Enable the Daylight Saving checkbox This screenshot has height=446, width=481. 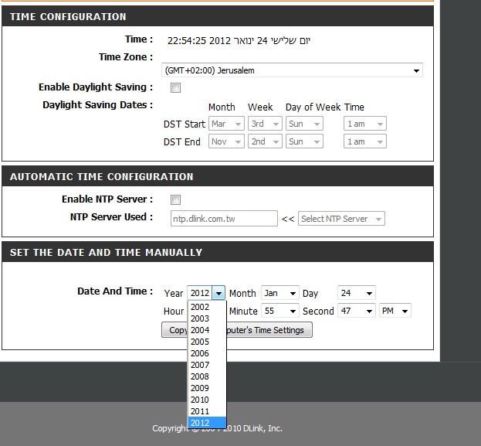[175, 87]
